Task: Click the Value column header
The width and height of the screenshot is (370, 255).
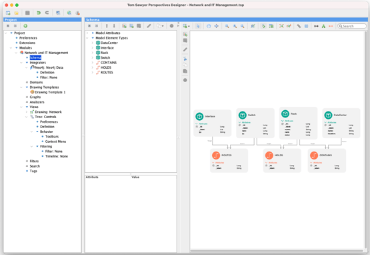Action: pos(135,177)
